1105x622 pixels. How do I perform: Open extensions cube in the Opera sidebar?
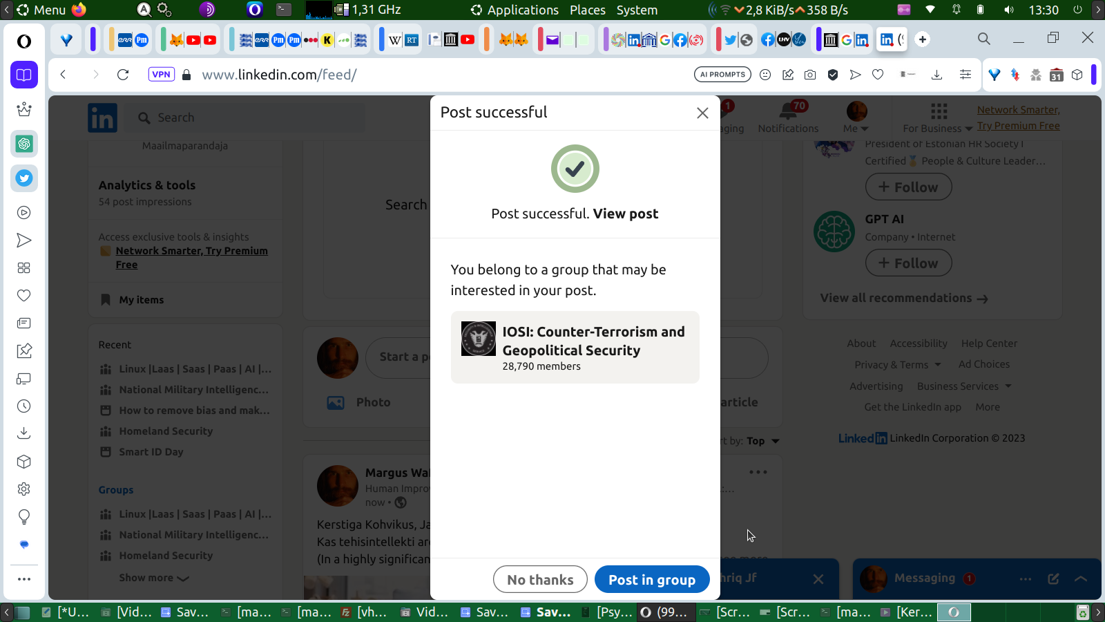click(x=24, y=462)
